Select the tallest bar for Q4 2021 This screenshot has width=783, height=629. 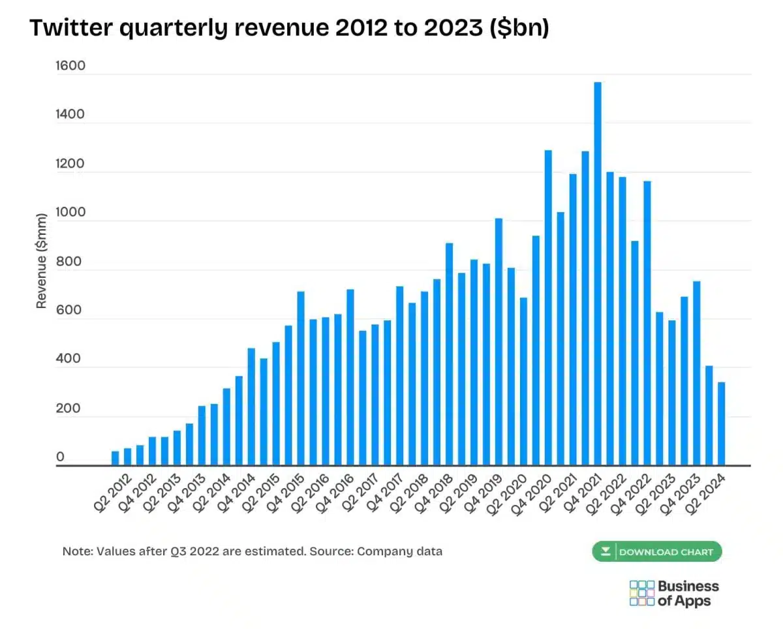point(598,274)
